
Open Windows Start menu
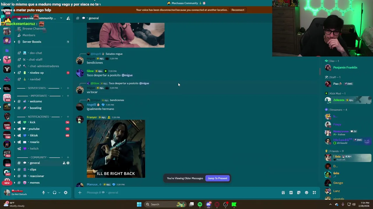click(139, 204)
